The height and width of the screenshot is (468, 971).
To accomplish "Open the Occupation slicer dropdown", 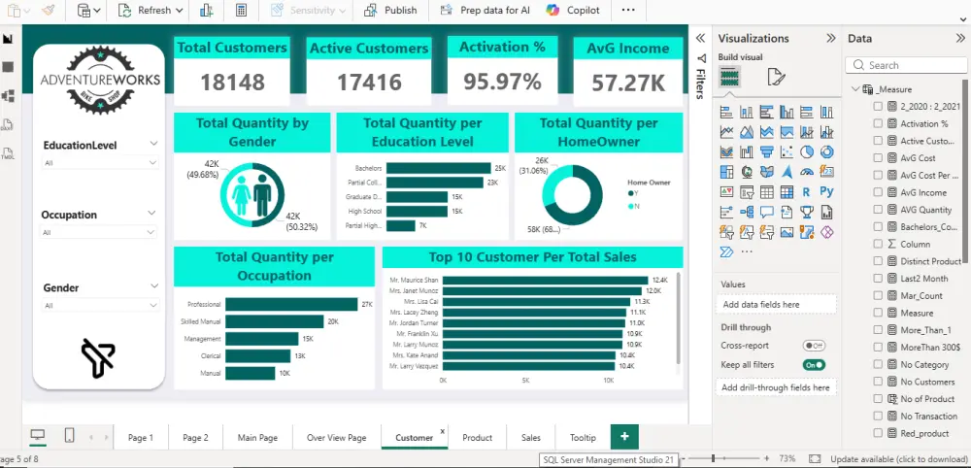I will pos(99,232).
